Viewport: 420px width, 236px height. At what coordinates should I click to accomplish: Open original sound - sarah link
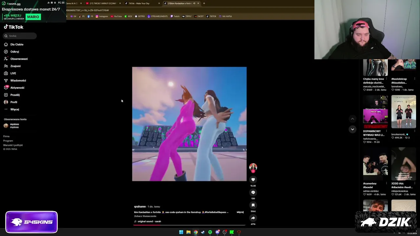pos(148,221)
